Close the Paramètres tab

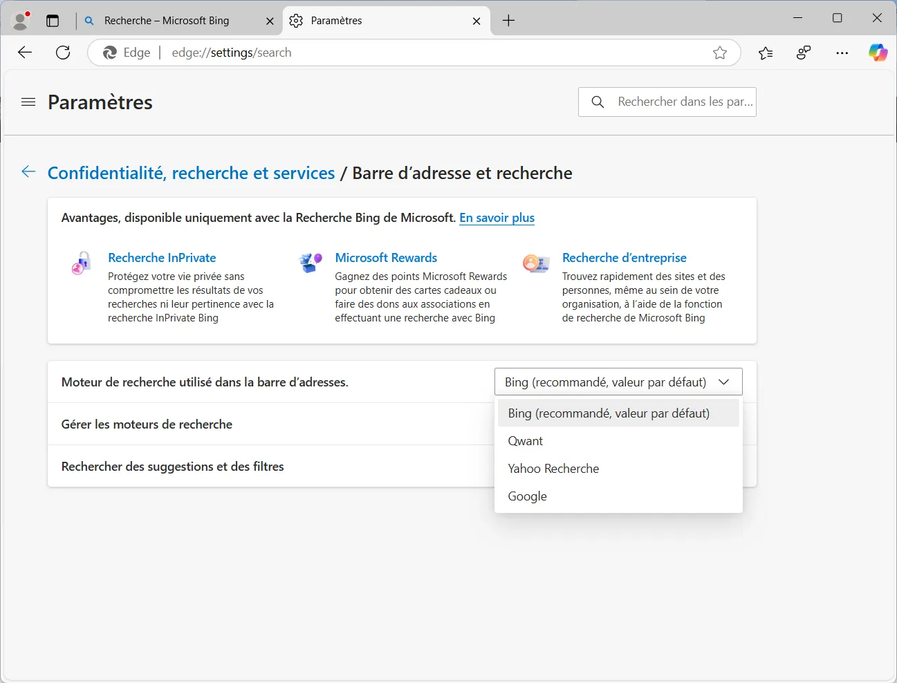(x=477, y=21)
